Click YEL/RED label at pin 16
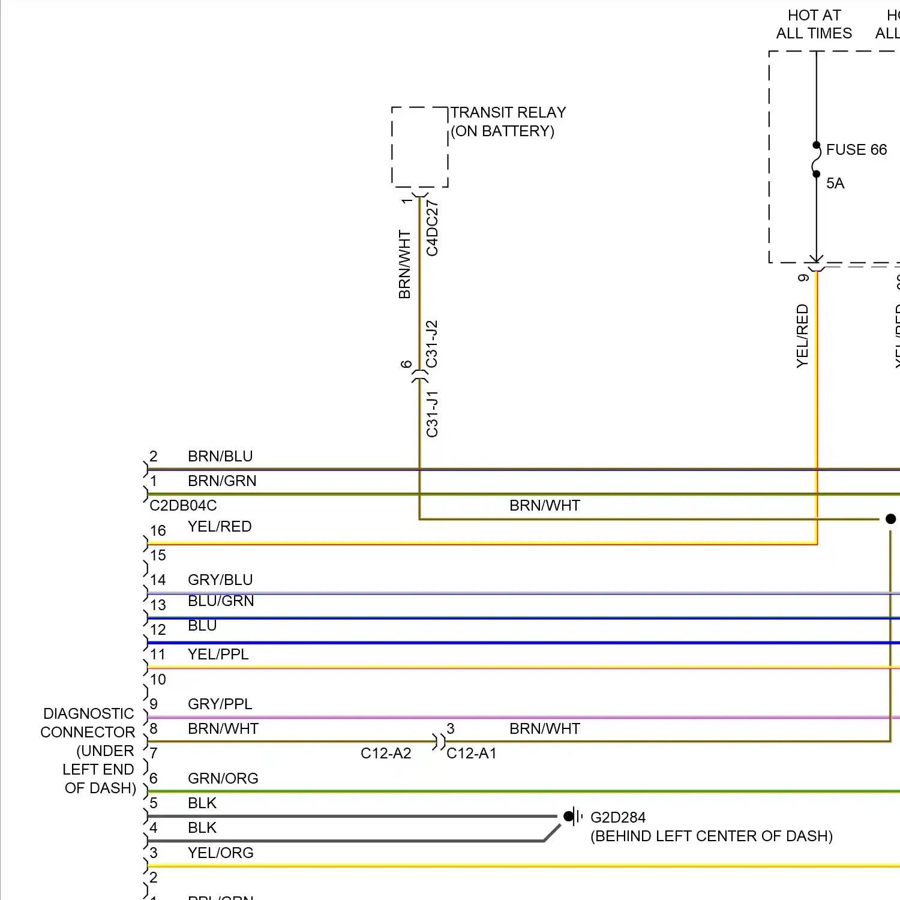 pos(220,527)
